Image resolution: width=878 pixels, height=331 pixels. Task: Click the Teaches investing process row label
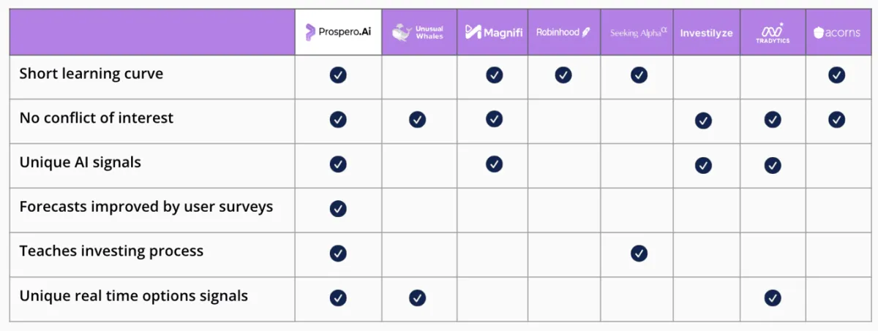[x=111, y=251]
